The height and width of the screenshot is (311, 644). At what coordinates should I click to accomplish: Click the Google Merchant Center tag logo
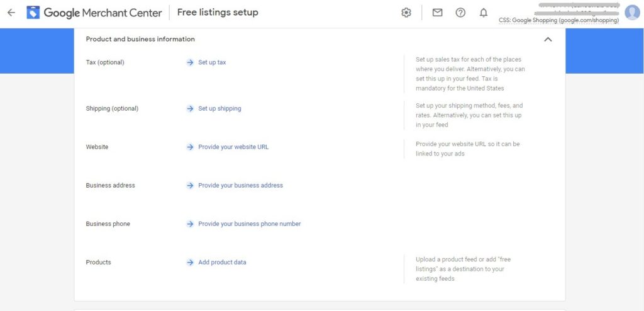[33, 13]
